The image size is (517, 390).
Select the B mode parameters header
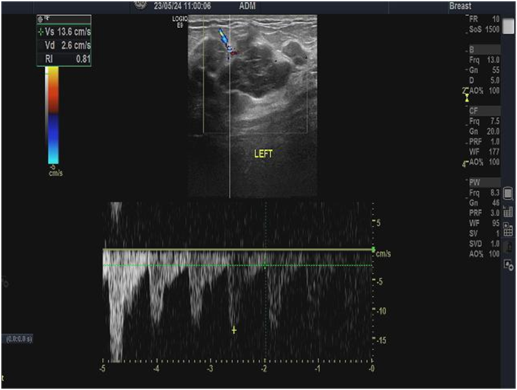[x=484, y=50]
